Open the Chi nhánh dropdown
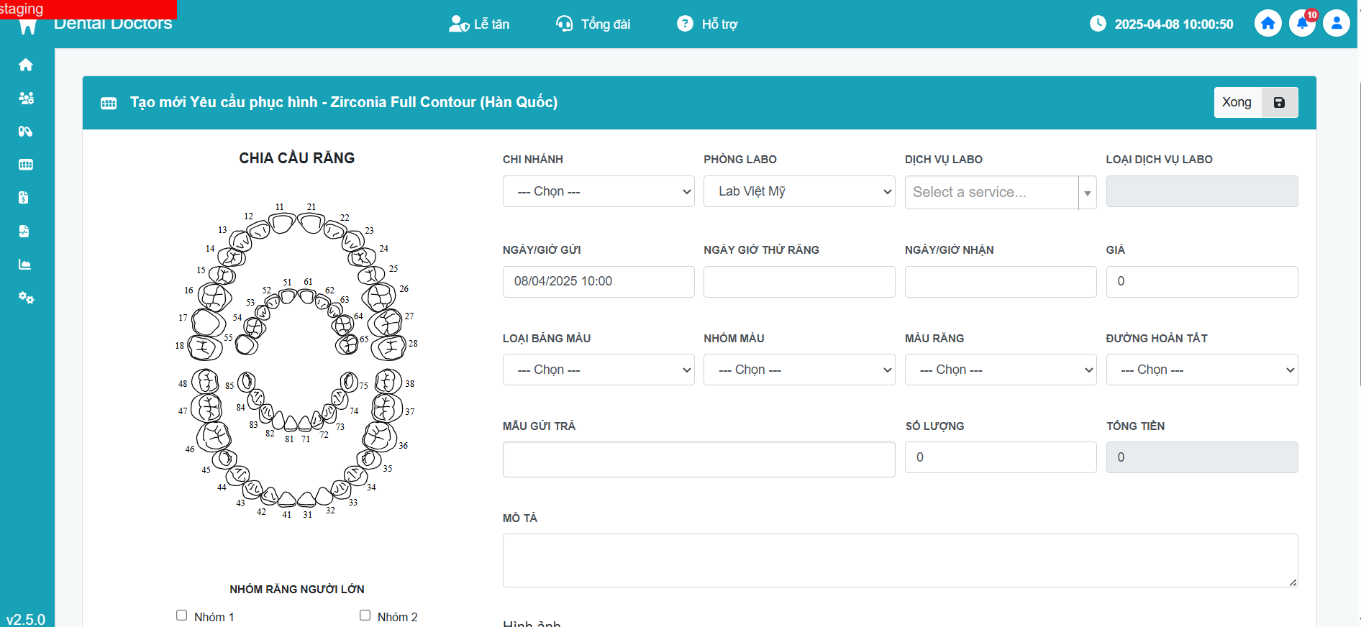Viewport: 1361px width, 627px height. click(x=598, y=191)
